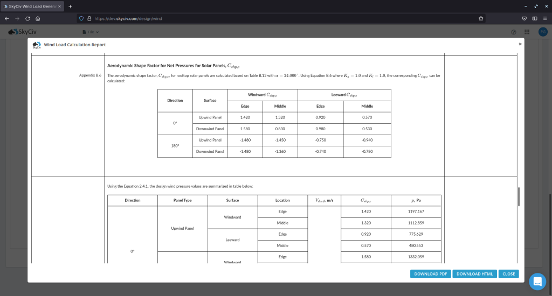Open the Intercom chat bubble

(x=537, y=281)
